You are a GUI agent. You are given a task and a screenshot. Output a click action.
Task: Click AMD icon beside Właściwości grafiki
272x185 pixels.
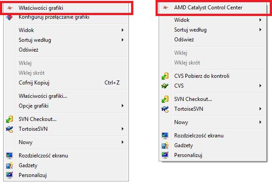click(x=10, y=8)
